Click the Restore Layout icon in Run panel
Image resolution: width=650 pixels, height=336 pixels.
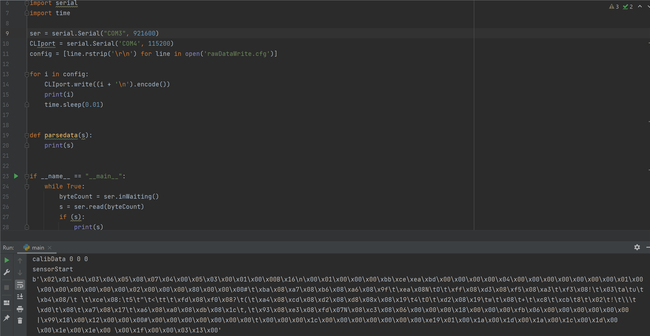pyautogui.click(x=7, y=303)
